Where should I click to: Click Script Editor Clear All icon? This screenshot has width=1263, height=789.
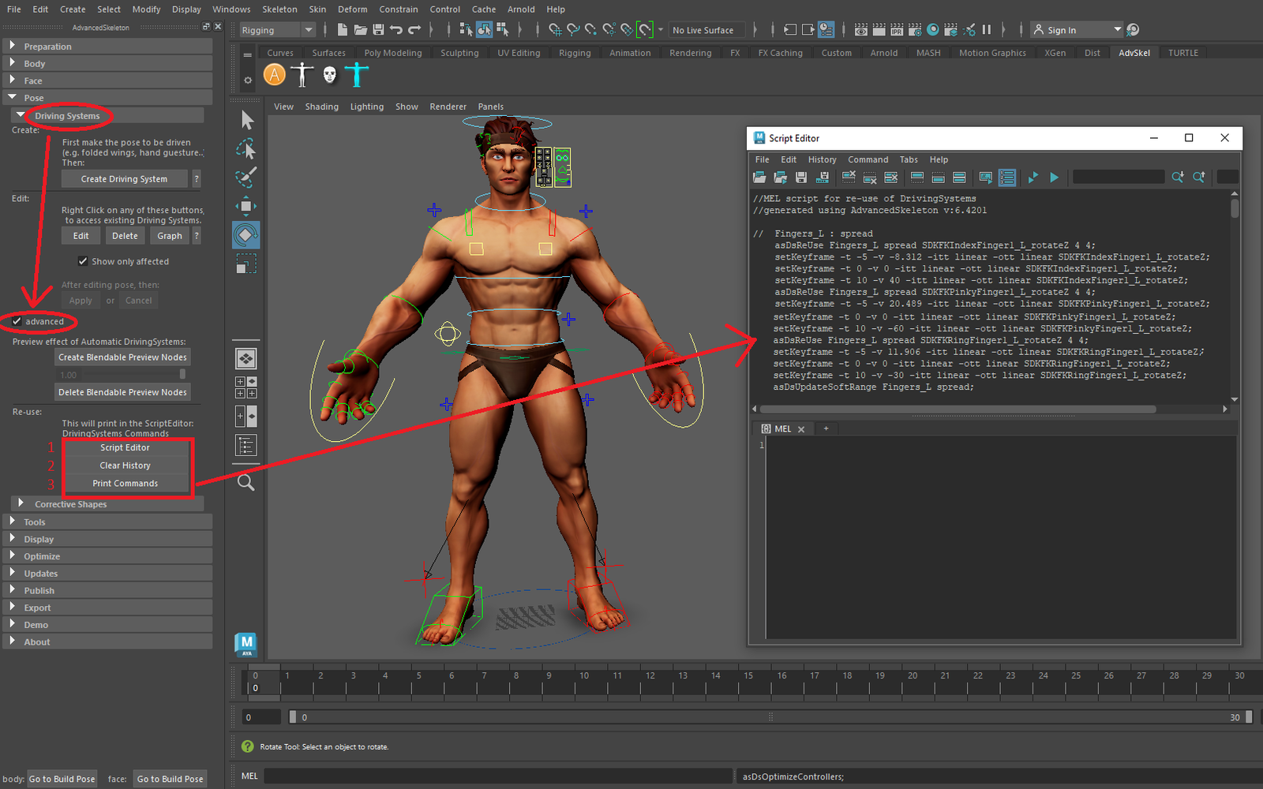(x=891, y=178)
